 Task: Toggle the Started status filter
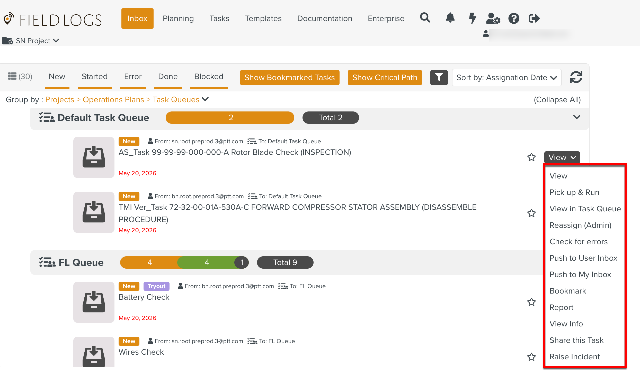pyautogui.click(x=94, y=77)
